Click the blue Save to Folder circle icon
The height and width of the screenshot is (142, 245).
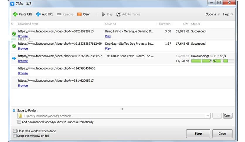[14, 111]
